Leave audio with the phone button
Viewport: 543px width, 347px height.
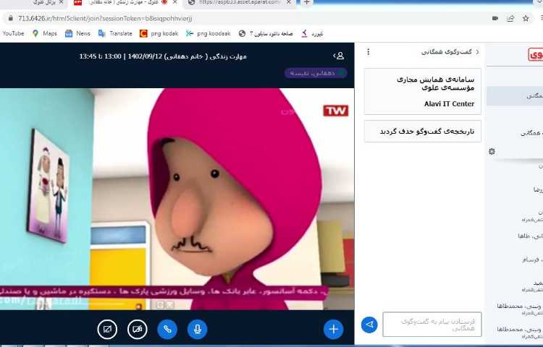pyautogui.click(x=167, y=329)
